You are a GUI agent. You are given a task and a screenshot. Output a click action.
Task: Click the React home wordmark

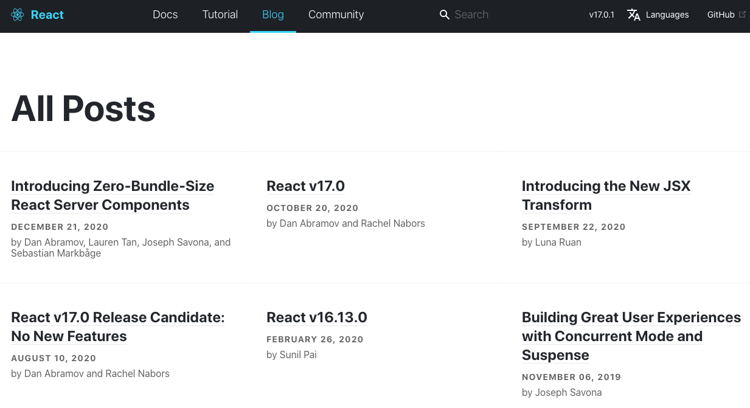47,15
